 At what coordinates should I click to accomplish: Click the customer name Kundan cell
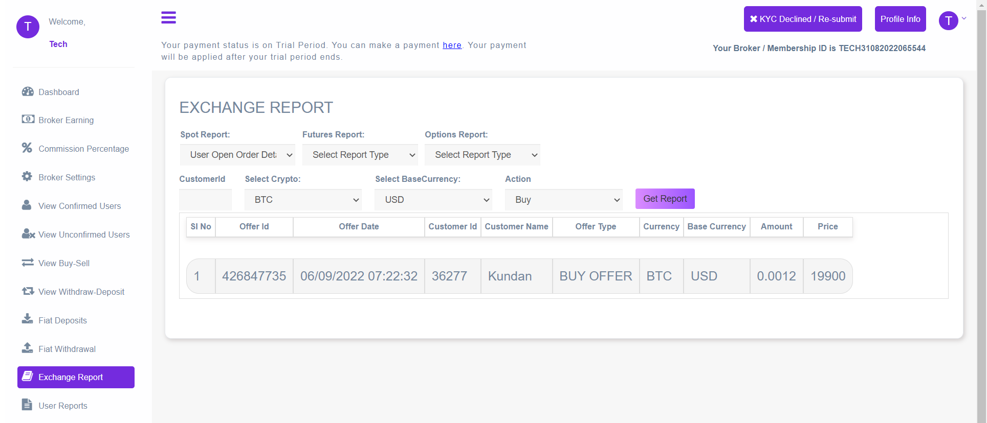click(516, 276)
